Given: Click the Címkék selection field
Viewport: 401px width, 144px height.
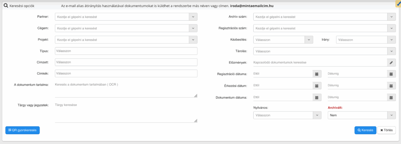Looking at the screenshot, I should click(x=126, y=74).
